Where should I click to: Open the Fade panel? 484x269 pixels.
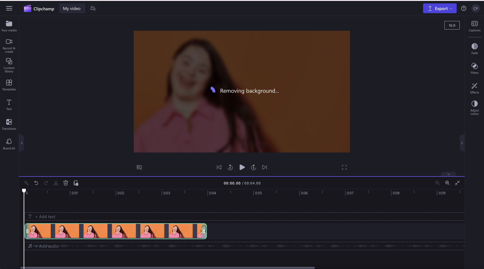click(x=474, y=49)
